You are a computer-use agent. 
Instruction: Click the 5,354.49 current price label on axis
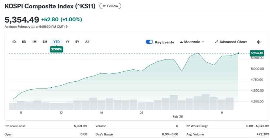pos(257,53)
